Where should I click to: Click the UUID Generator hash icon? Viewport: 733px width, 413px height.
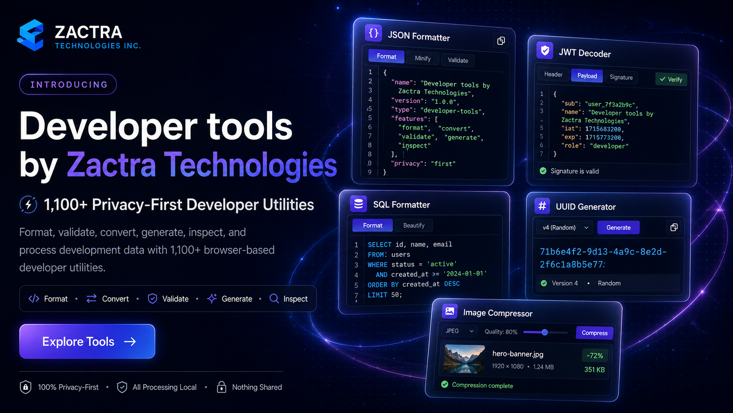tap(542, 206)
